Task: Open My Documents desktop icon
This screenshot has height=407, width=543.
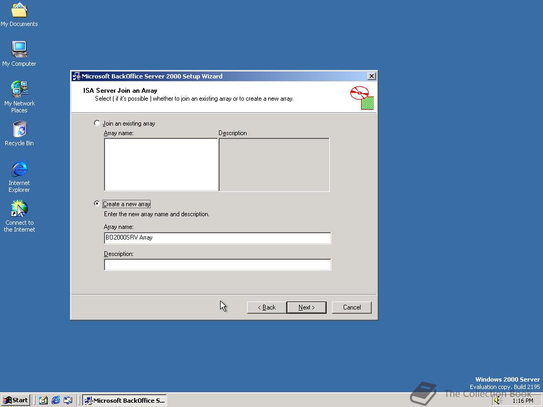Action: [x=19, y=14]
